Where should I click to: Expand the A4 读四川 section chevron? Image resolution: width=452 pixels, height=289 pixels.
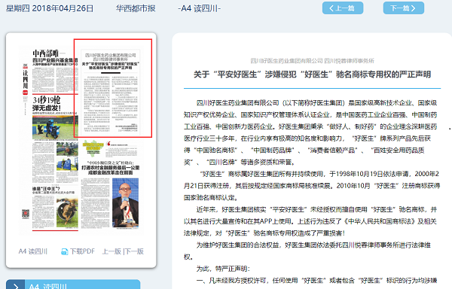tap(15, 285)
